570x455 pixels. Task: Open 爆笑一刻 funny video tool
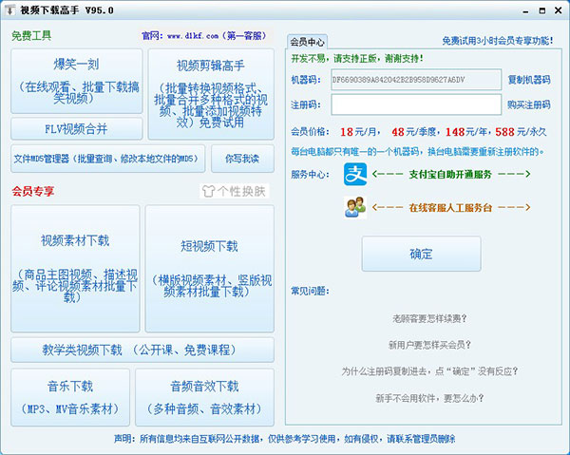coord(77,81)
